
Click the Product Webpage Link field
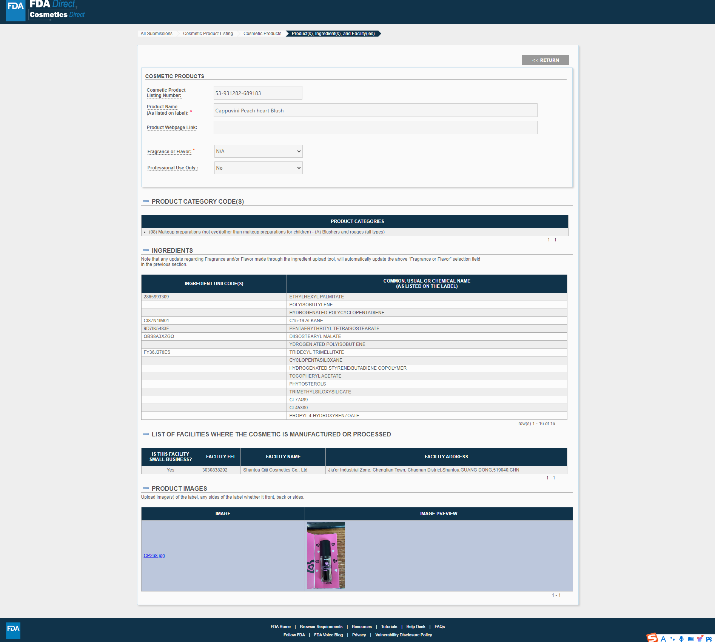tap(375, 127)
